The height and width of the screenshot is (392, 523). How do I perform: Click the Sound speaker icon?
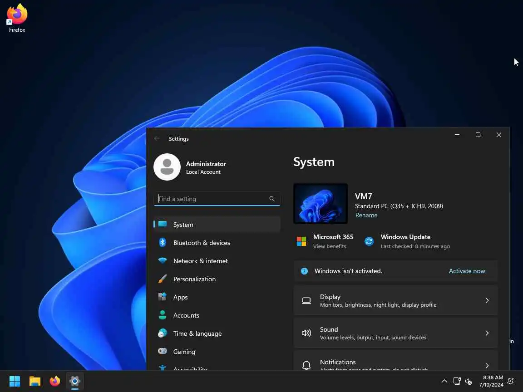(306, 333)
